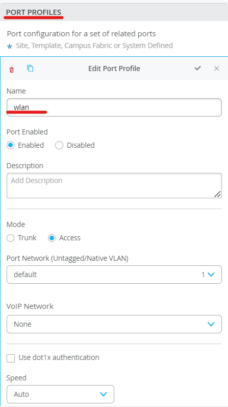Choose Trunk mode
Screen dimensions: 228x407
pos(11,238)
